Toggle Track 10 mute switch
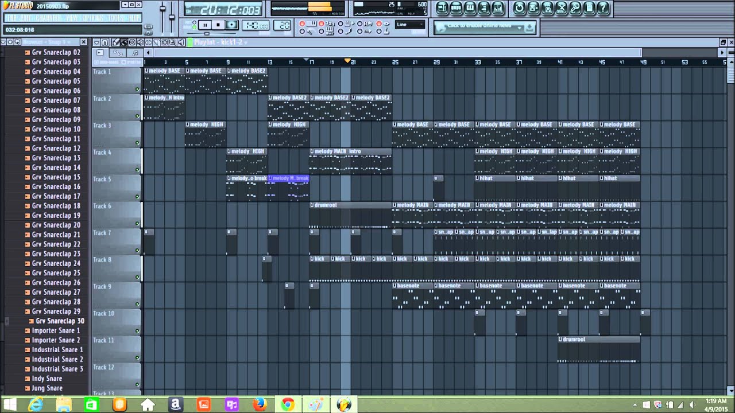Screen dimensions: 735x413 tap(137, 330)
